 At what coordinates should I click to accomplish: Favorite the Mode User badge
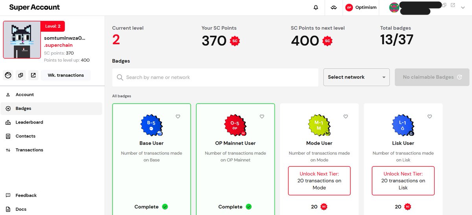coord(346,117)
